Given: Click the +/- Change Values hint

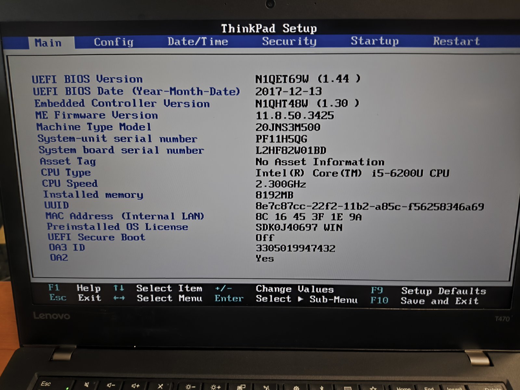Looking at the screenshot, I should click(274, 289).
